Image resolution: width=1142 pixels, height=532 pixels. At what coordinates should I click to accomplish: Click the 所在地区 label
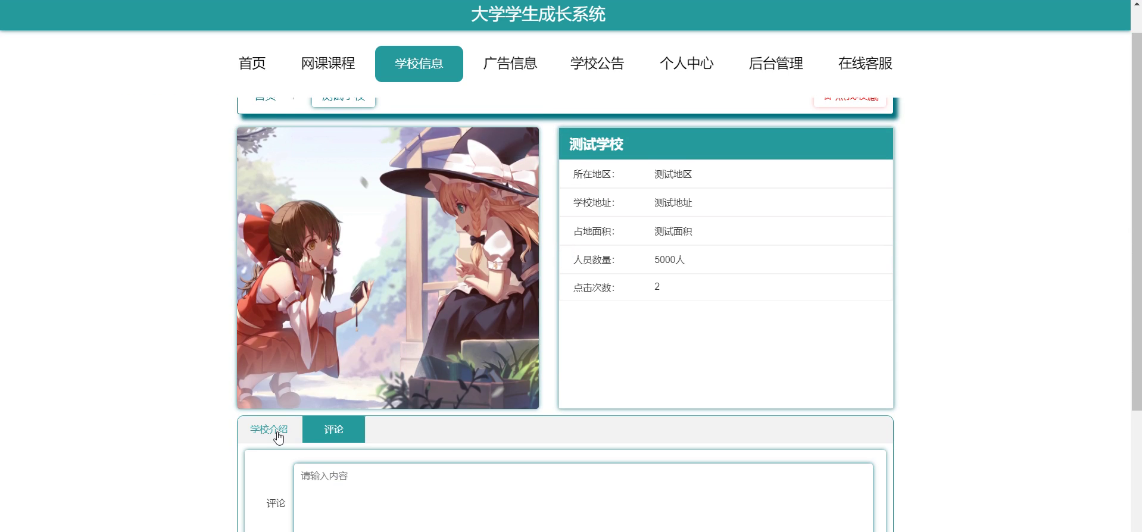pyautogui.click(x=594, y=174)
